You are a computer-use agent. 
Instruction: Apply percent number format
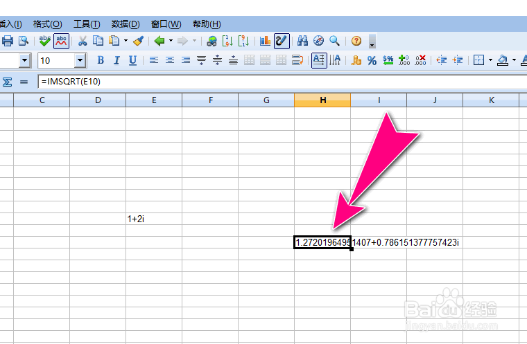[372, 61]
